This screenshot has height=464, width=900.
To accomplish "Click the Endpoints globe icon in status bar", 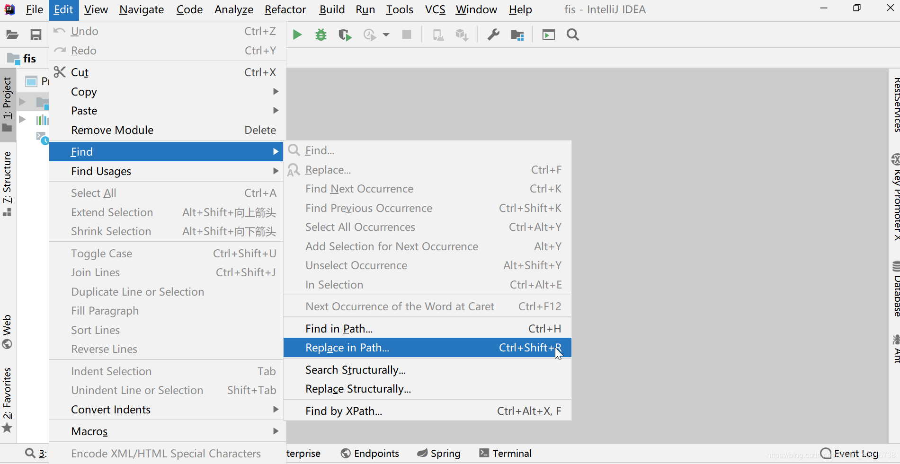I will (346, 453).
